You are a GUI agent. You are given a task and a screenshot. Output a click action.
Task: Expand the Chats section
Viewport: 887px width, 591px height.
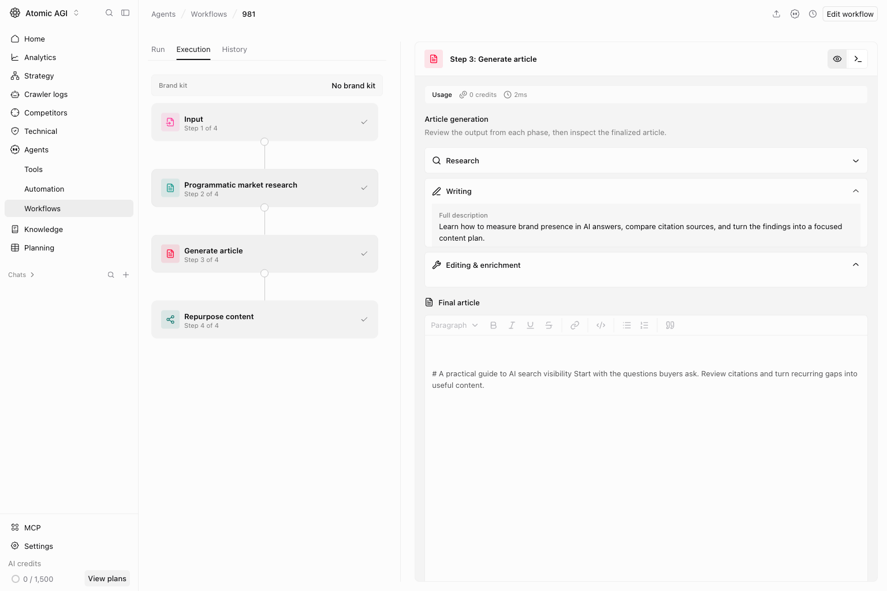point(21,275)
